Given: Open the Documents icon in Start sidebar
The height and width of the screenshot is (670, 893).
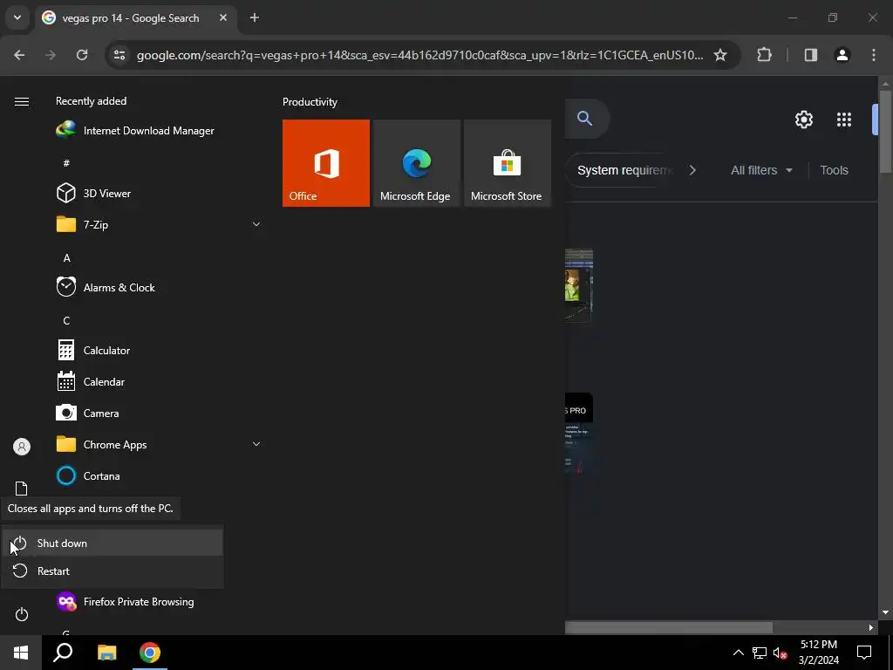Looking at the screenshot, I should click(22, 489).
